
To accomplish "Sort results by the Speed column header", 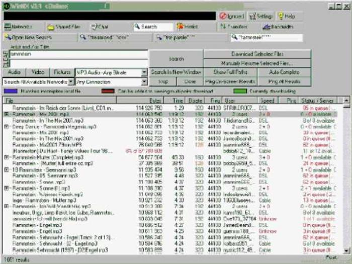I will [268, 101].
